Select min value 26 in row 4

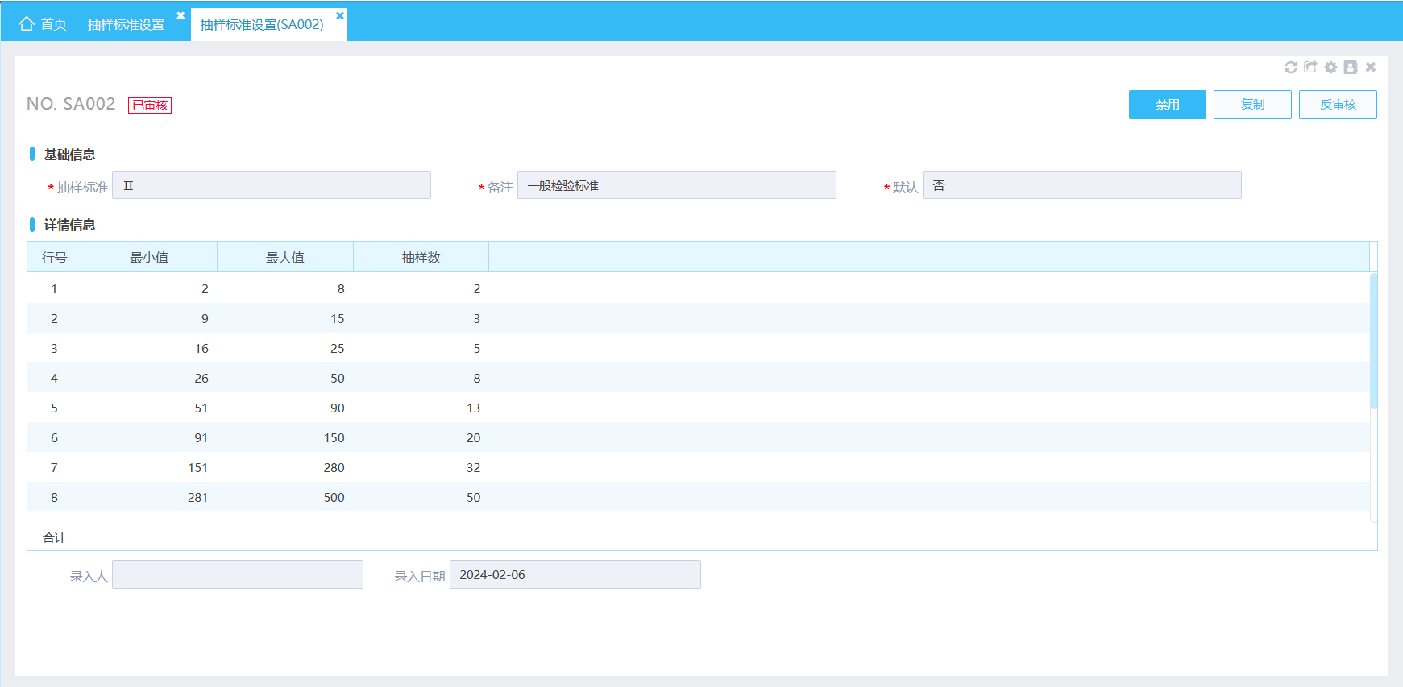tap(201, 379)
